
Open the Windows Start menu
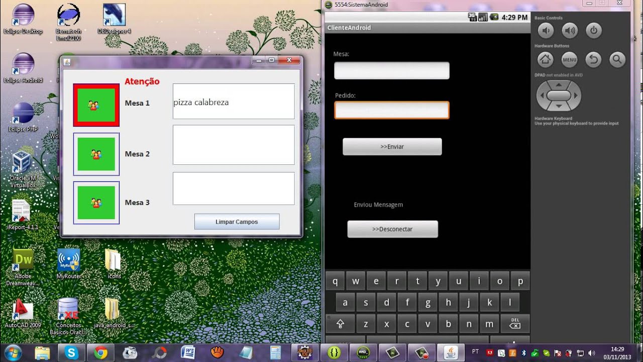pos(13,352)
